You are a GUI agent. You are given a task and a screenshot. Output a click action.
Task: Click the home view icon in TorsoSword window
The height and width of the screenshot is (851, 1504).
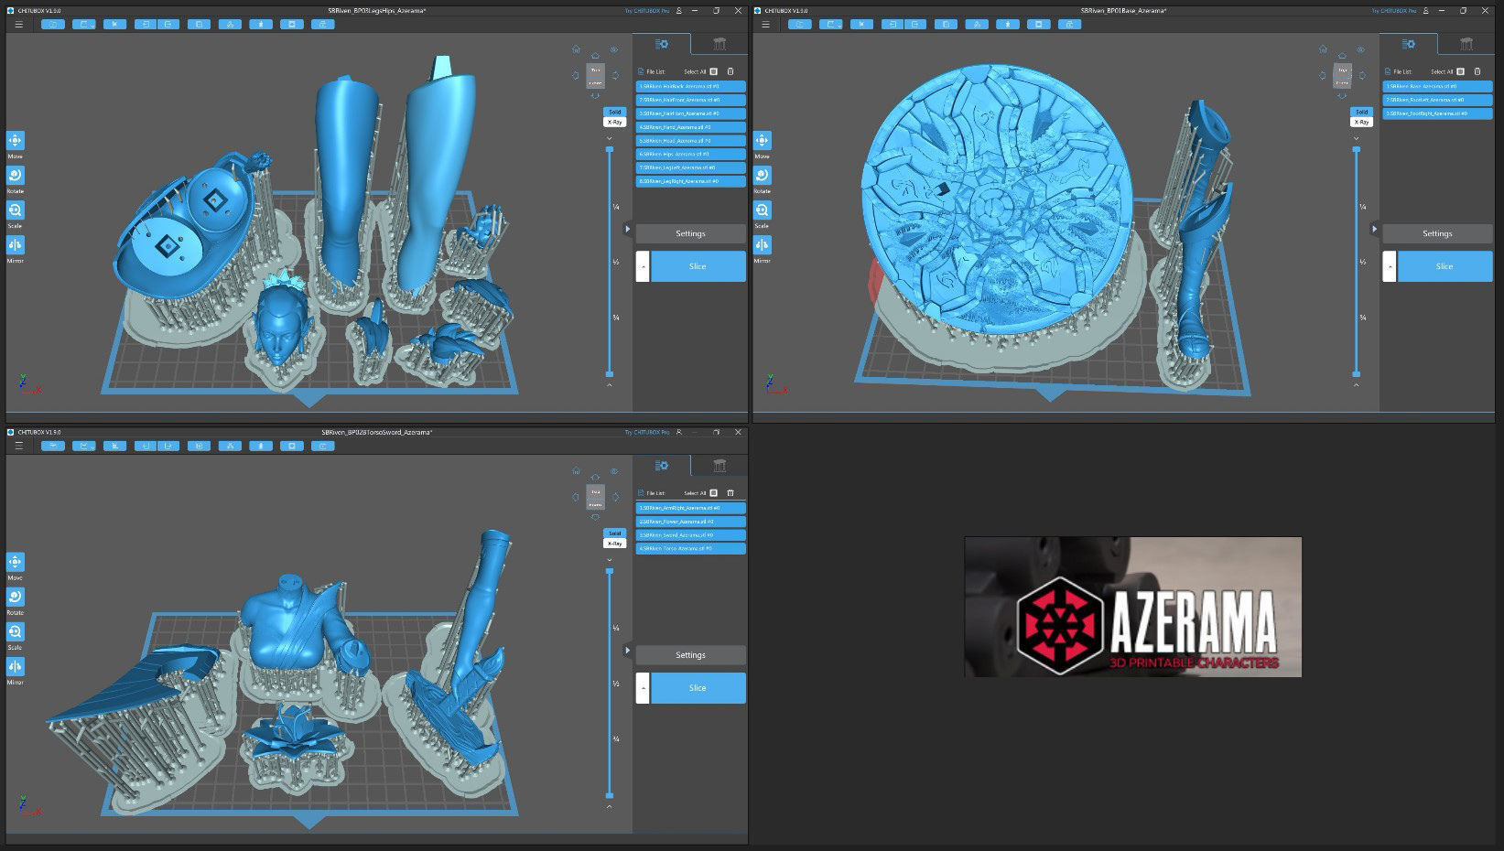[x=576, y=471]
